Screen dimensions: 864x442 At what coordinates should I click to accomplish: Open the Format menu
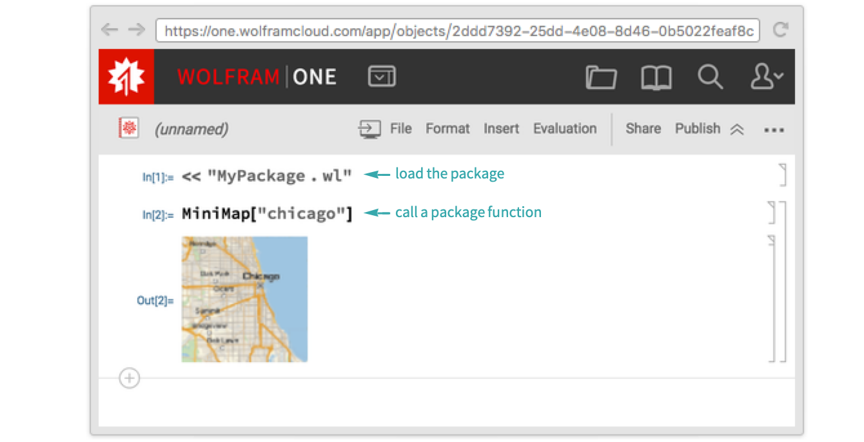coord(447,129)
